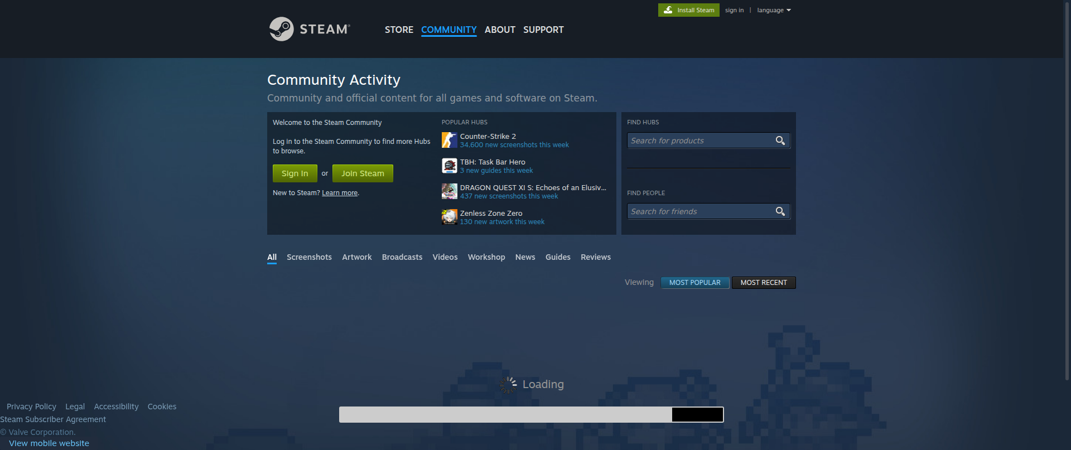Image resolution: width=1071 pixels, height=450 pixels.
Task: Open the TBH: Task Bar Hero hub title
Action: click(x=493, y=162)
